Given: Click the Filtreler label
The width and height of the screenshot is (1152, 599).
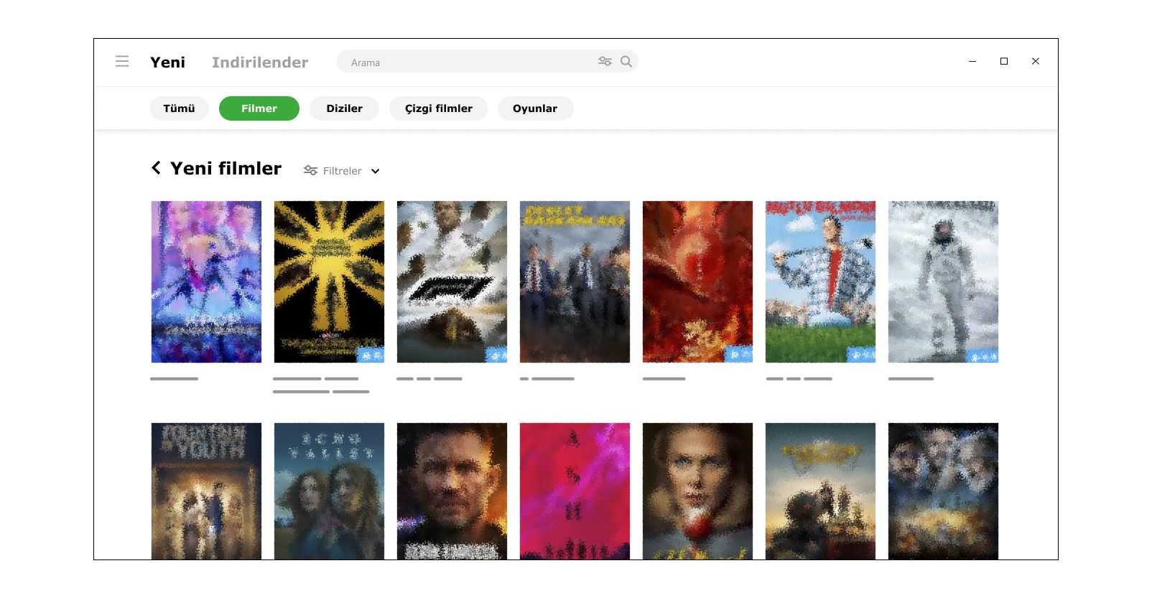Looking at the screenshot, I should pos(343,171).
